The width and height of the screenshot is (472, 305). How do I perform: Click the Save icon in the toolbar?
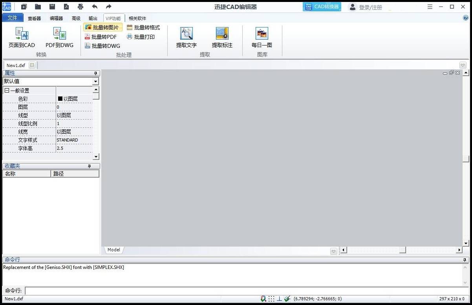52,6
